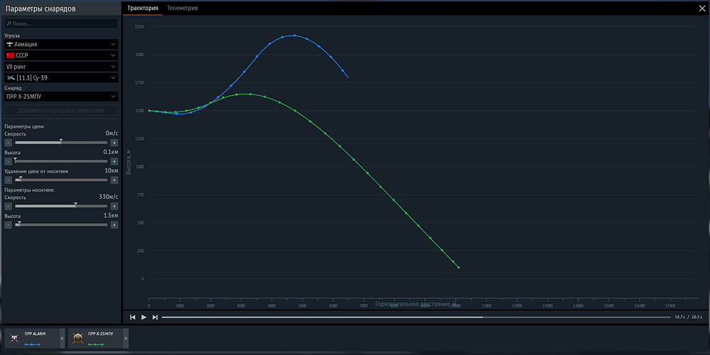This screenshot has width=710, height=355.
Task: Click the Х-25МПУ missile icon
Action: [78, 338]
